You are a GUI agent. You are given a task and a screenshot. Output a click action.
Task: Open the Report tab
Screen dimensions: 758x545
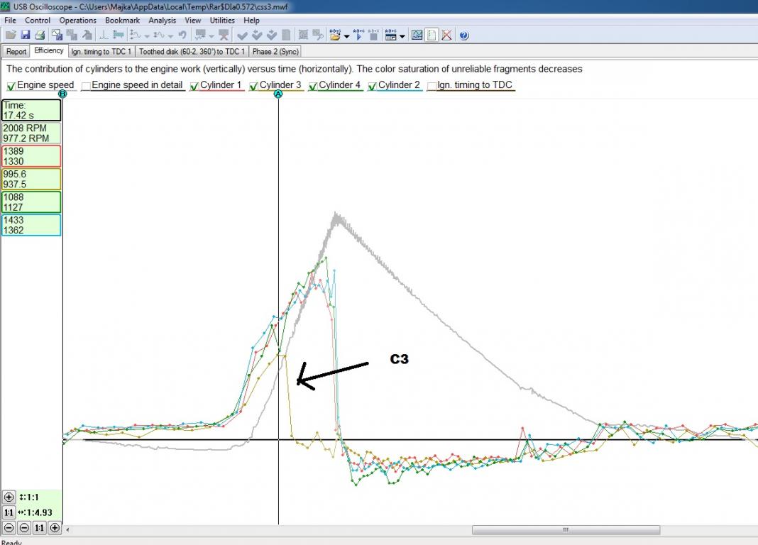click(x=16, y=51)
